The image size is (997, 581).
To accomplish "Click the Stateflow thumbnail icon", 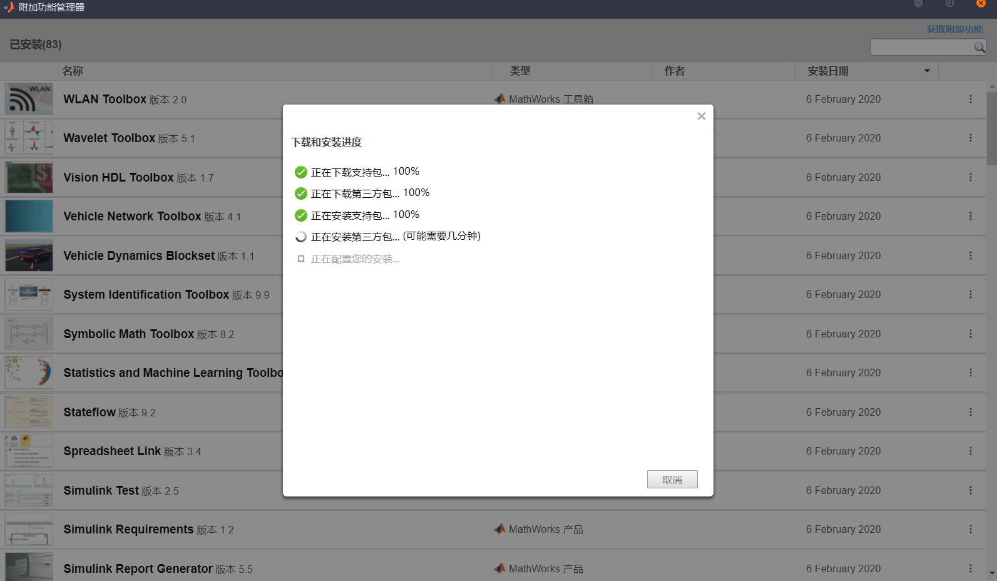I will point(29,413).
